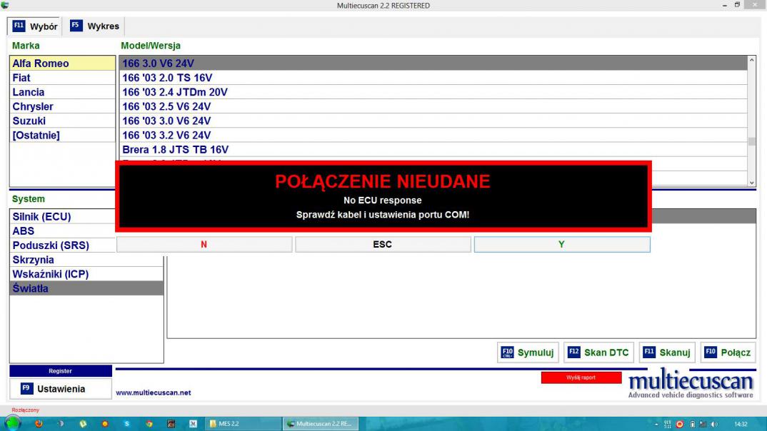The image size is (767, 431).
Task: Click the red Wyślij raport button
Action: pyautogui.click(x=581, y=377)
